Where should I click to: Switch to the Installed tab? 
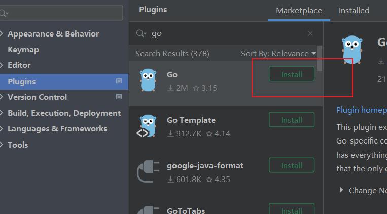354,11
